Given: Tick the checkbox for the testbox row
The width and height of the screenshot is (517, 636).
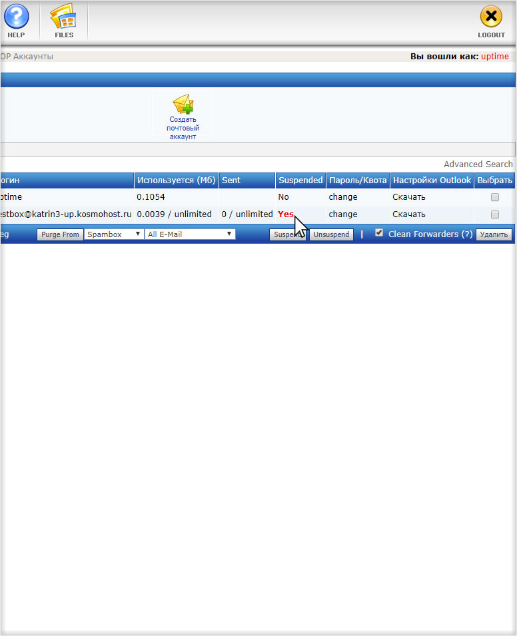Looking at the screenshot, I should [x=494, y=214].
